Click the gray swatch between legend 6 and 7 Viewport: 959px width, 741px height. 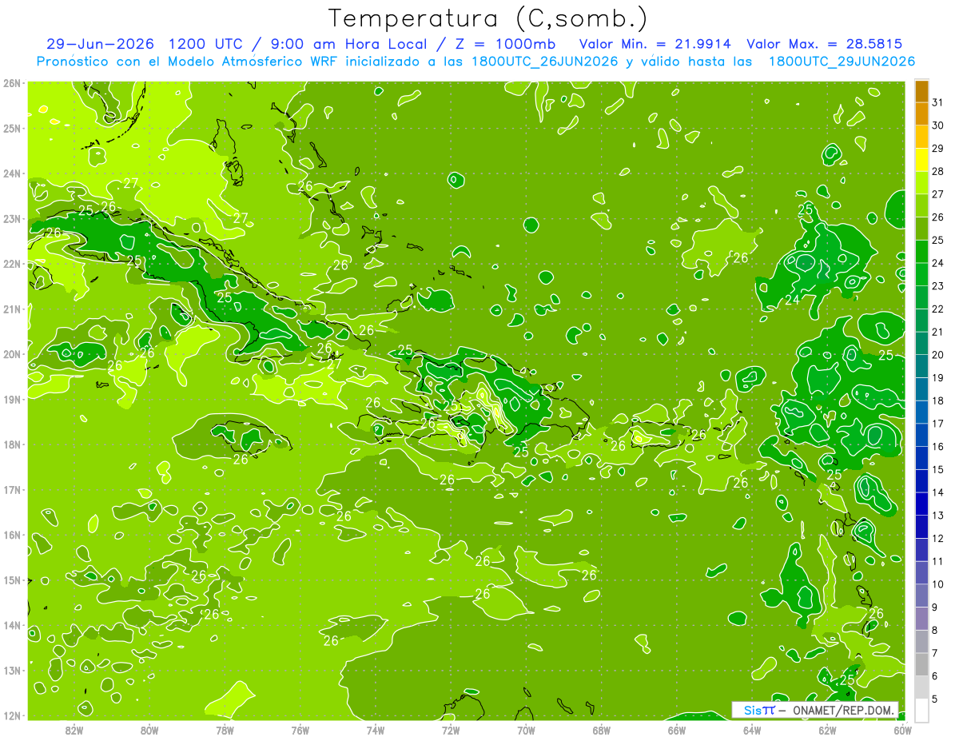point(921,664)
